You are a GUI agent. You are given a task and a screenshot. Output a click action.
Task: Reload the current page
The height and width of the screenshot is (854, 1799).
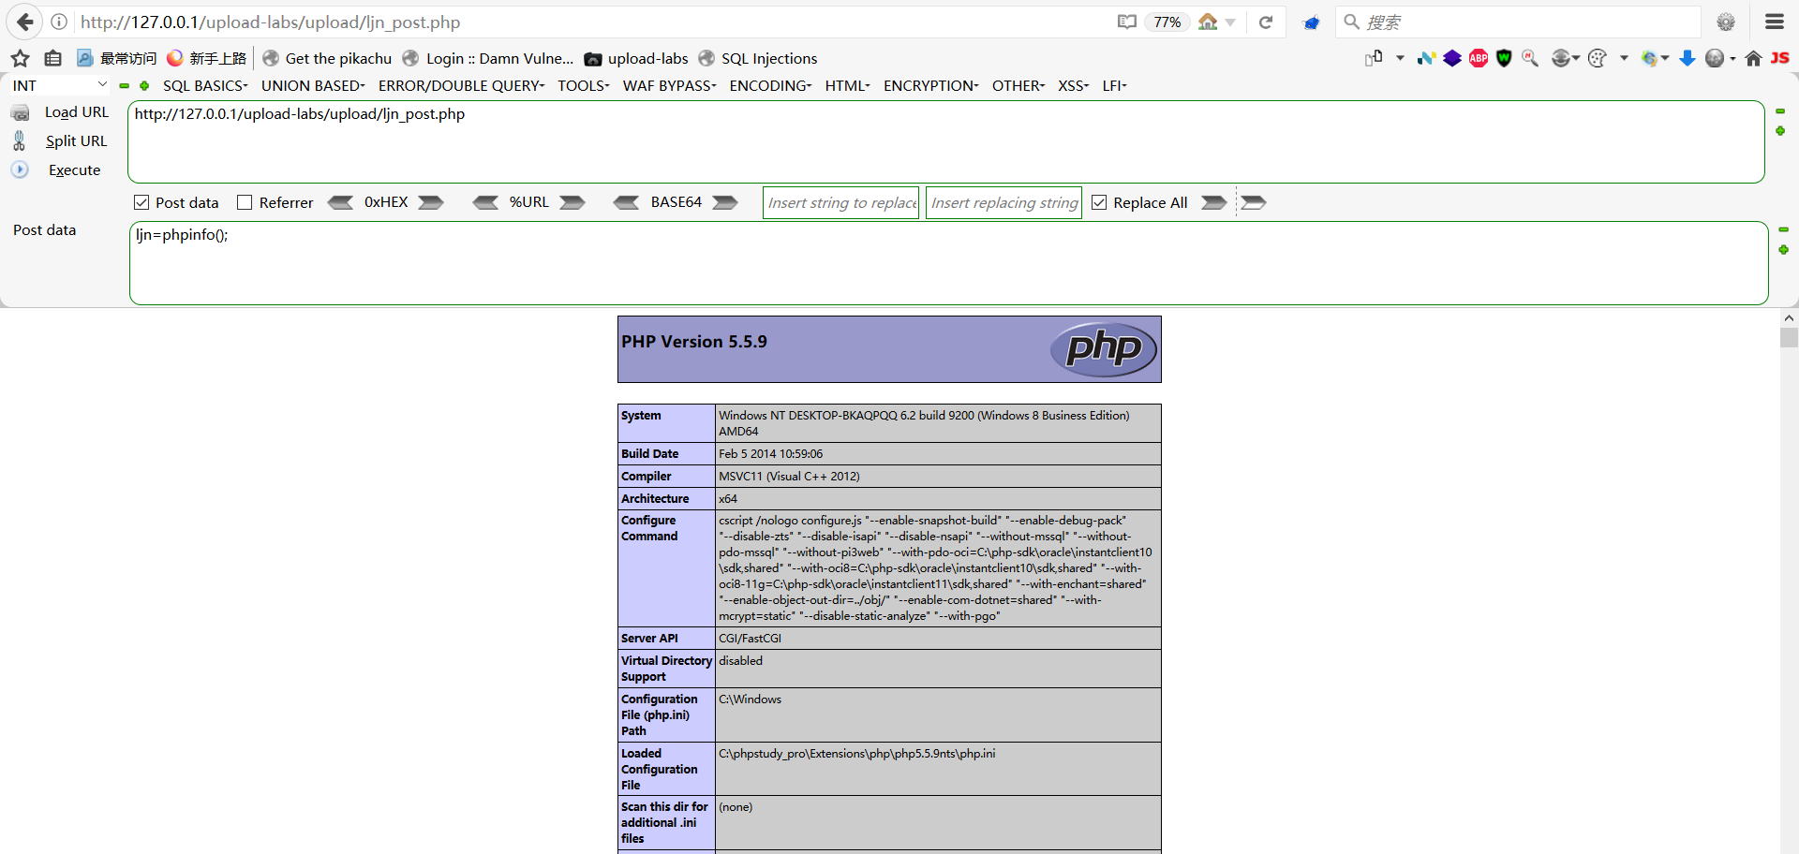click(1266, 22)
